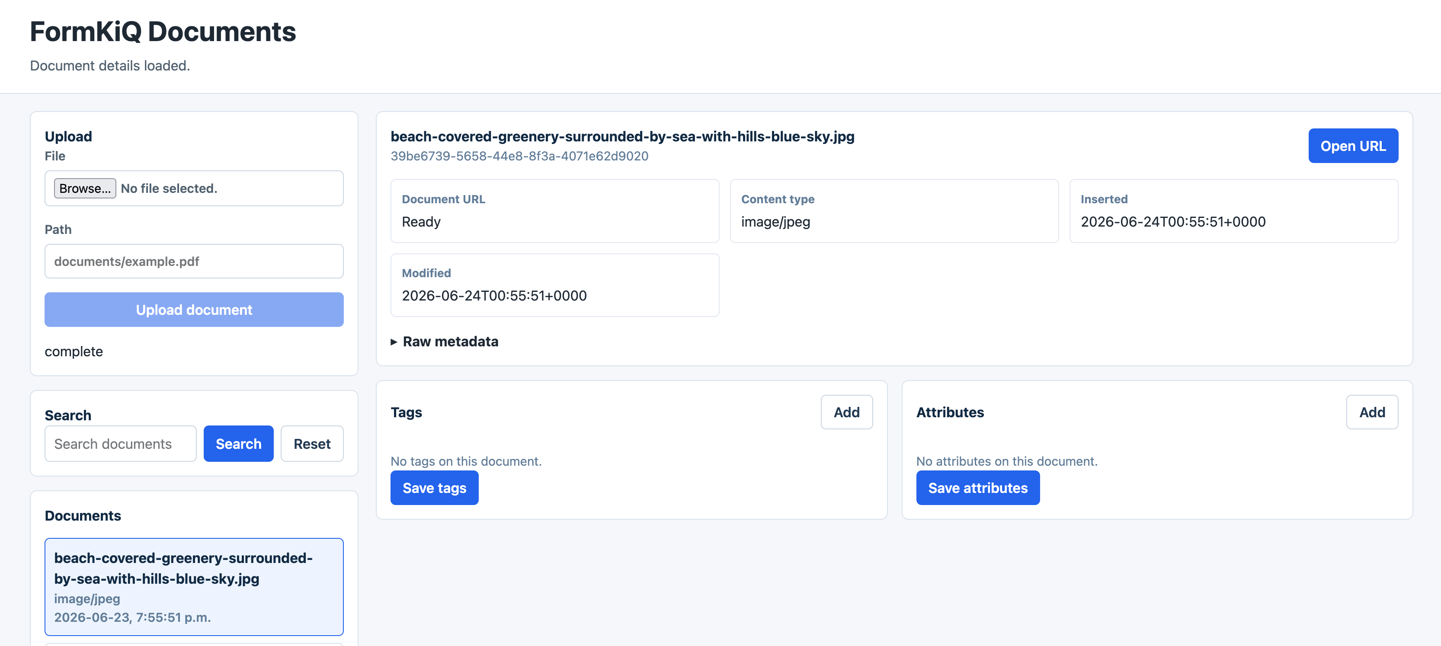Click the FormKiQ Documents page title

163,31
